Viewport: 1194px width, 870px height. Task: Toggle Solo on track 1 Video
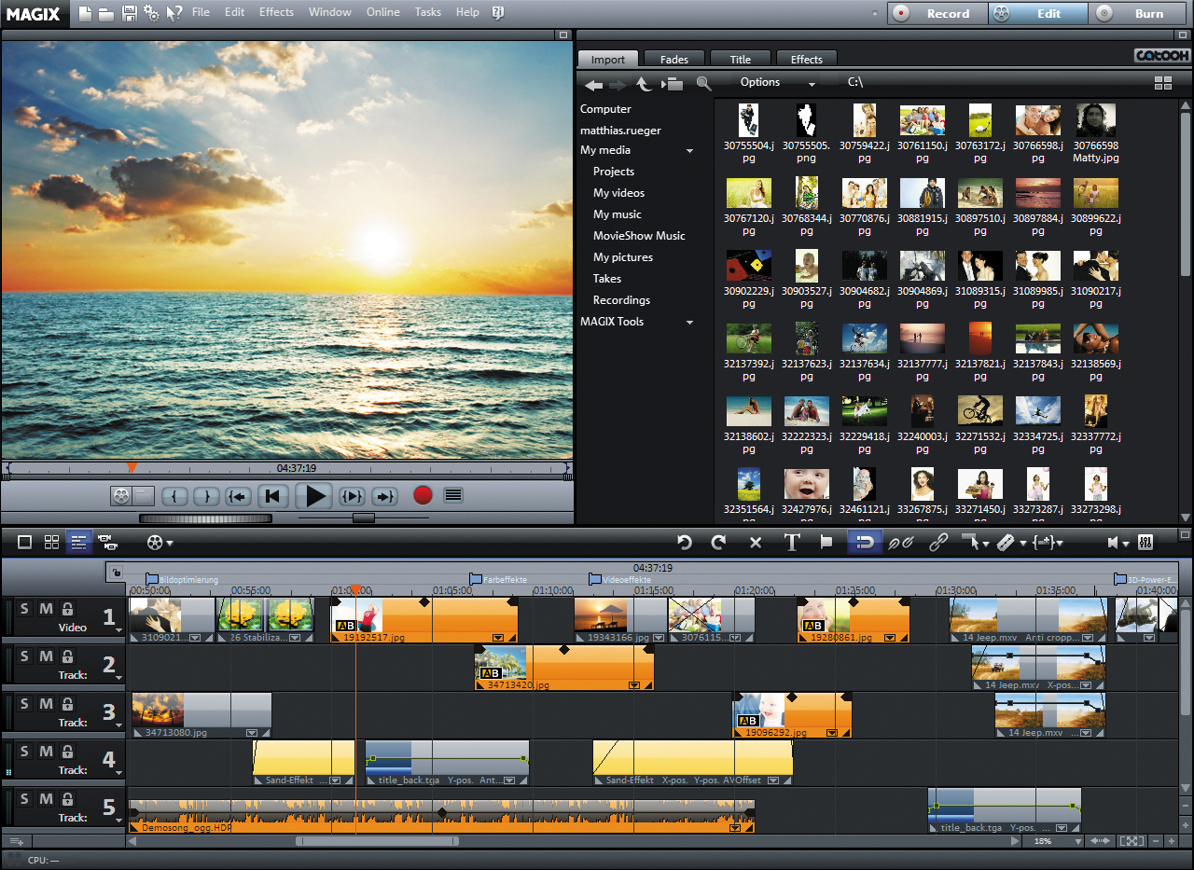(x=24, y=609)
